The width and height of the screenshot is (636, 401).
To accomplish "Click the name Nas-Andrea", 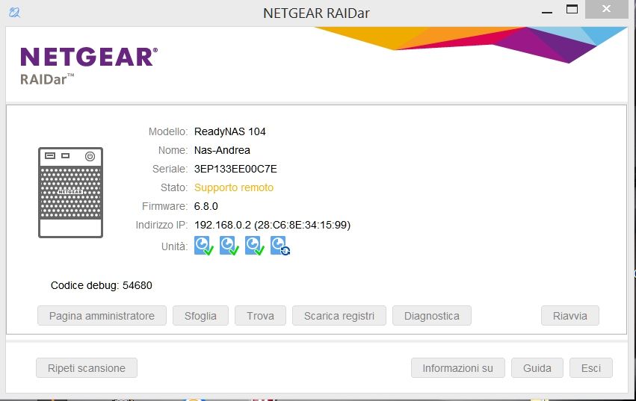I will coord(222,150).
